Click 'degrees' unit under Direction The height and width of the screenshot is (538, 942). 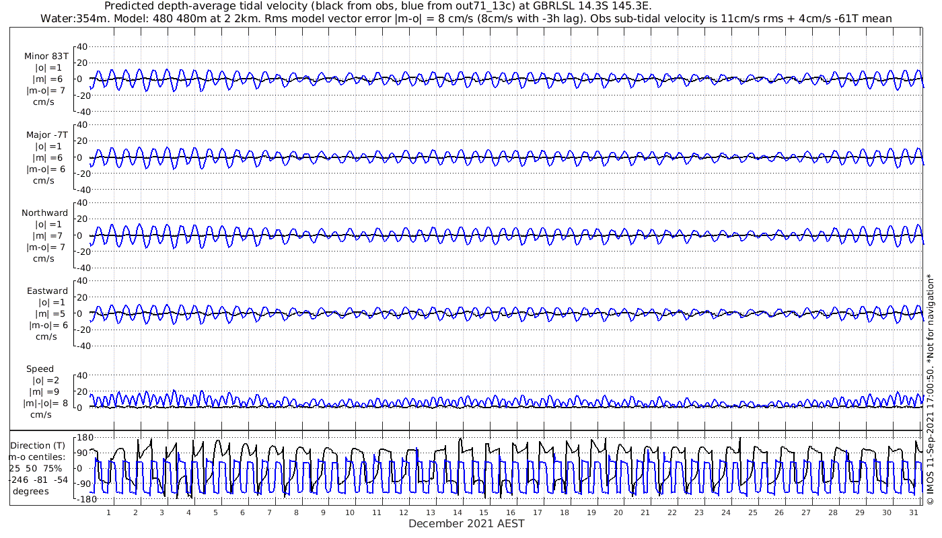click(x=31, y=492)
